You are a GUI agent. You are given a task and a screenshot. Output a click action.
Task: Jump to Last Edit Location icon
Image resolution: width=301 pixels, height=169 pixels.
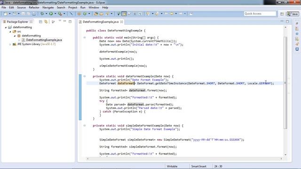(x=166, y=14)
